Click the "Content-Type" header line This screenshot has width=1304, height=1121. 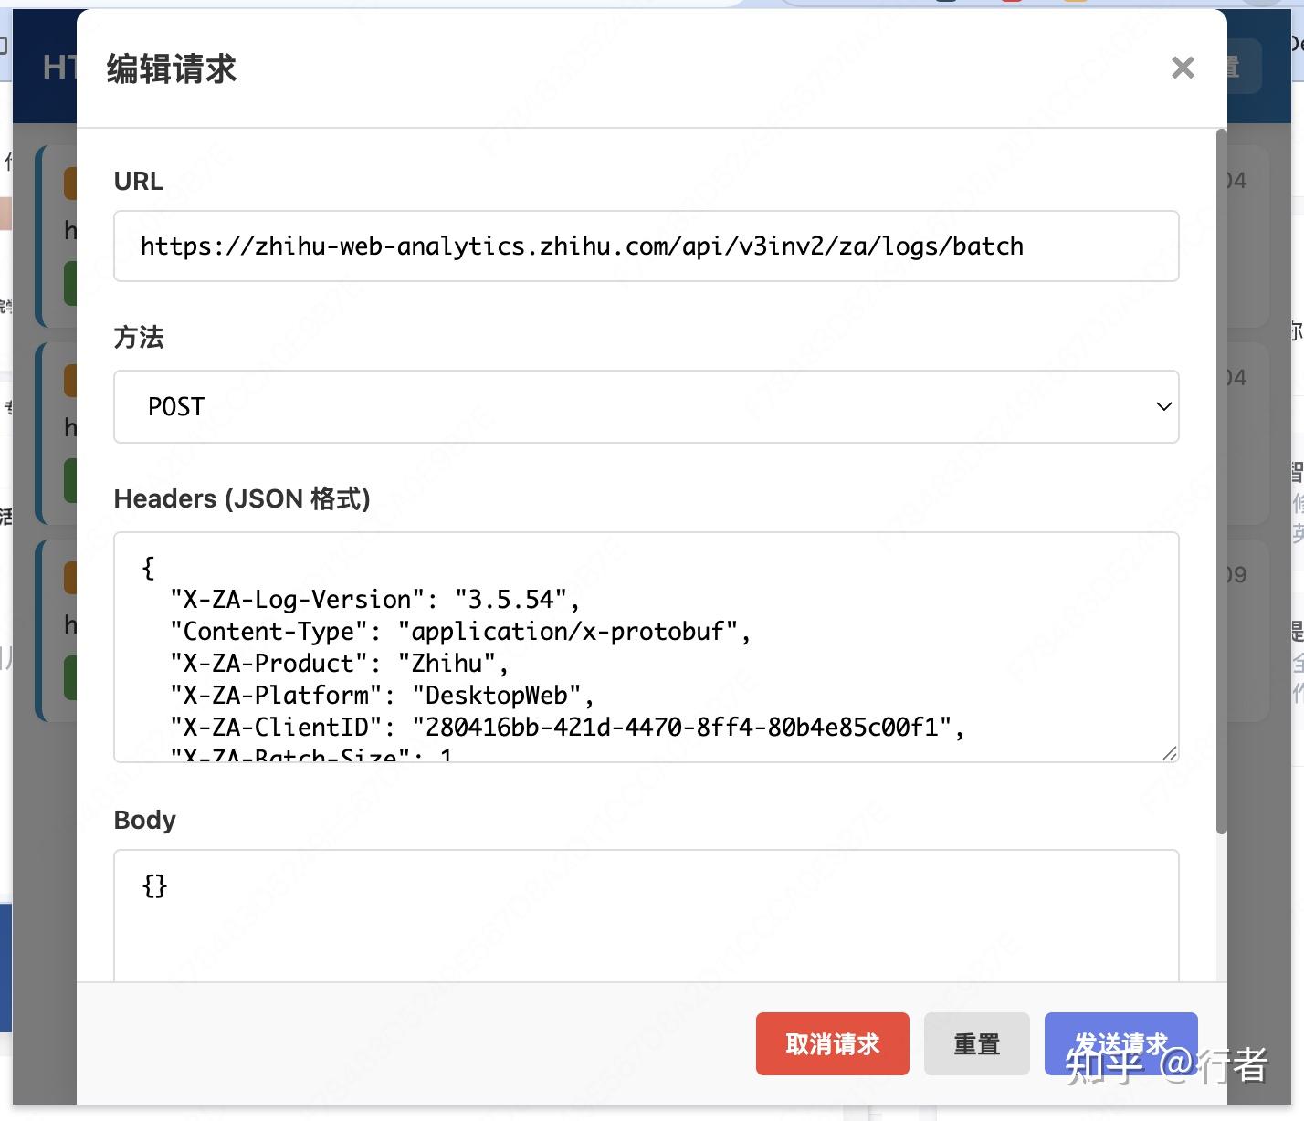pyautogui.click(x=460, y=632)
